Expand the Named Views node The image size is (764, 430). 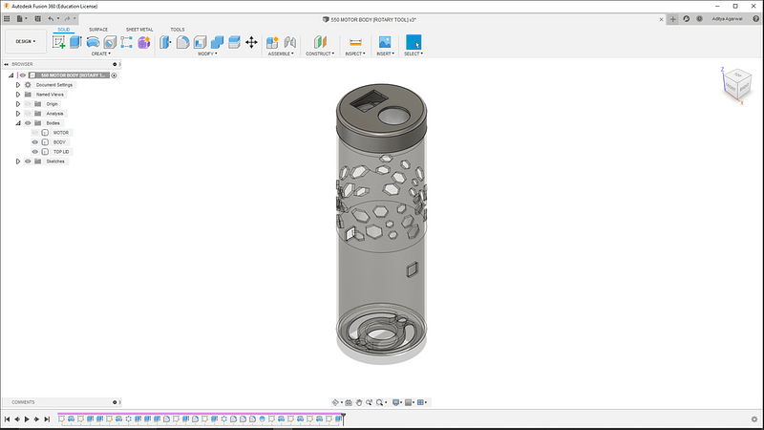click(18, 95)
